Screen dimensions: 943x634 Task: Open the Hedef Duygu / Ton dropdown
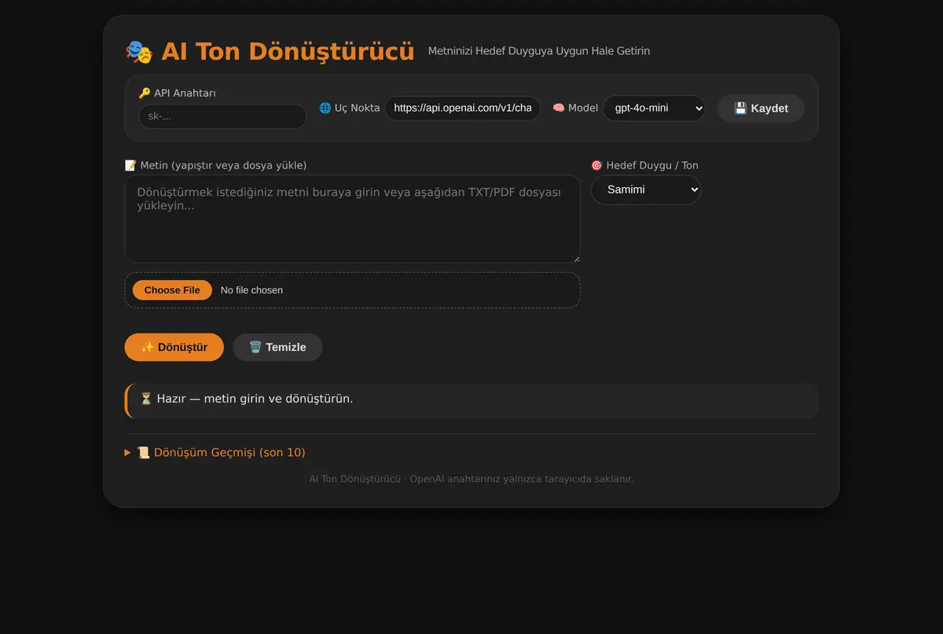tap(646, 190)
